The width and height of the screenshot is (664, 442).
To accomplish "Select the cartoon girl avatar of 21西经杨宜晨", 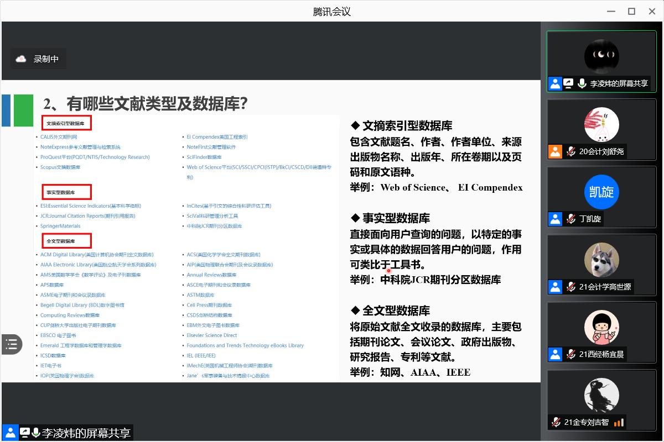I will click(601, 328).
